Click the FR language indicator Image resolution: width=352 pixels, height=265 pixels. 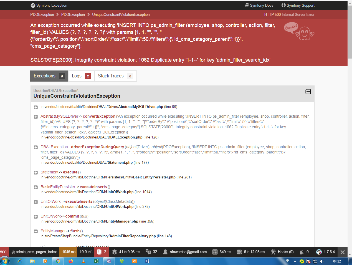pos(287,261)
